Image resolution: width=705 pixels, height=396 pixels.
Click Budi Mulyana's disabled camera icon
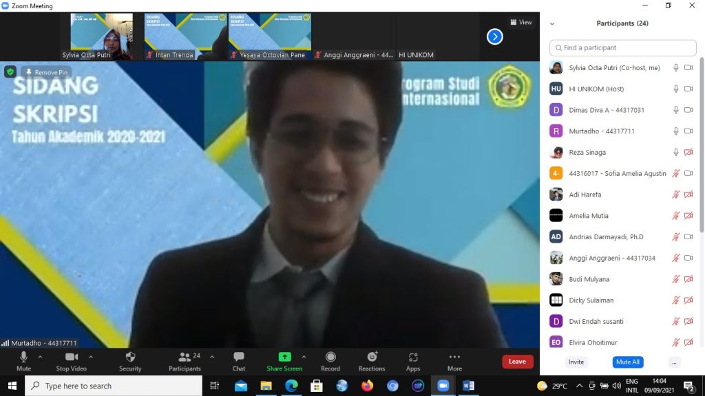coord(688,279)
